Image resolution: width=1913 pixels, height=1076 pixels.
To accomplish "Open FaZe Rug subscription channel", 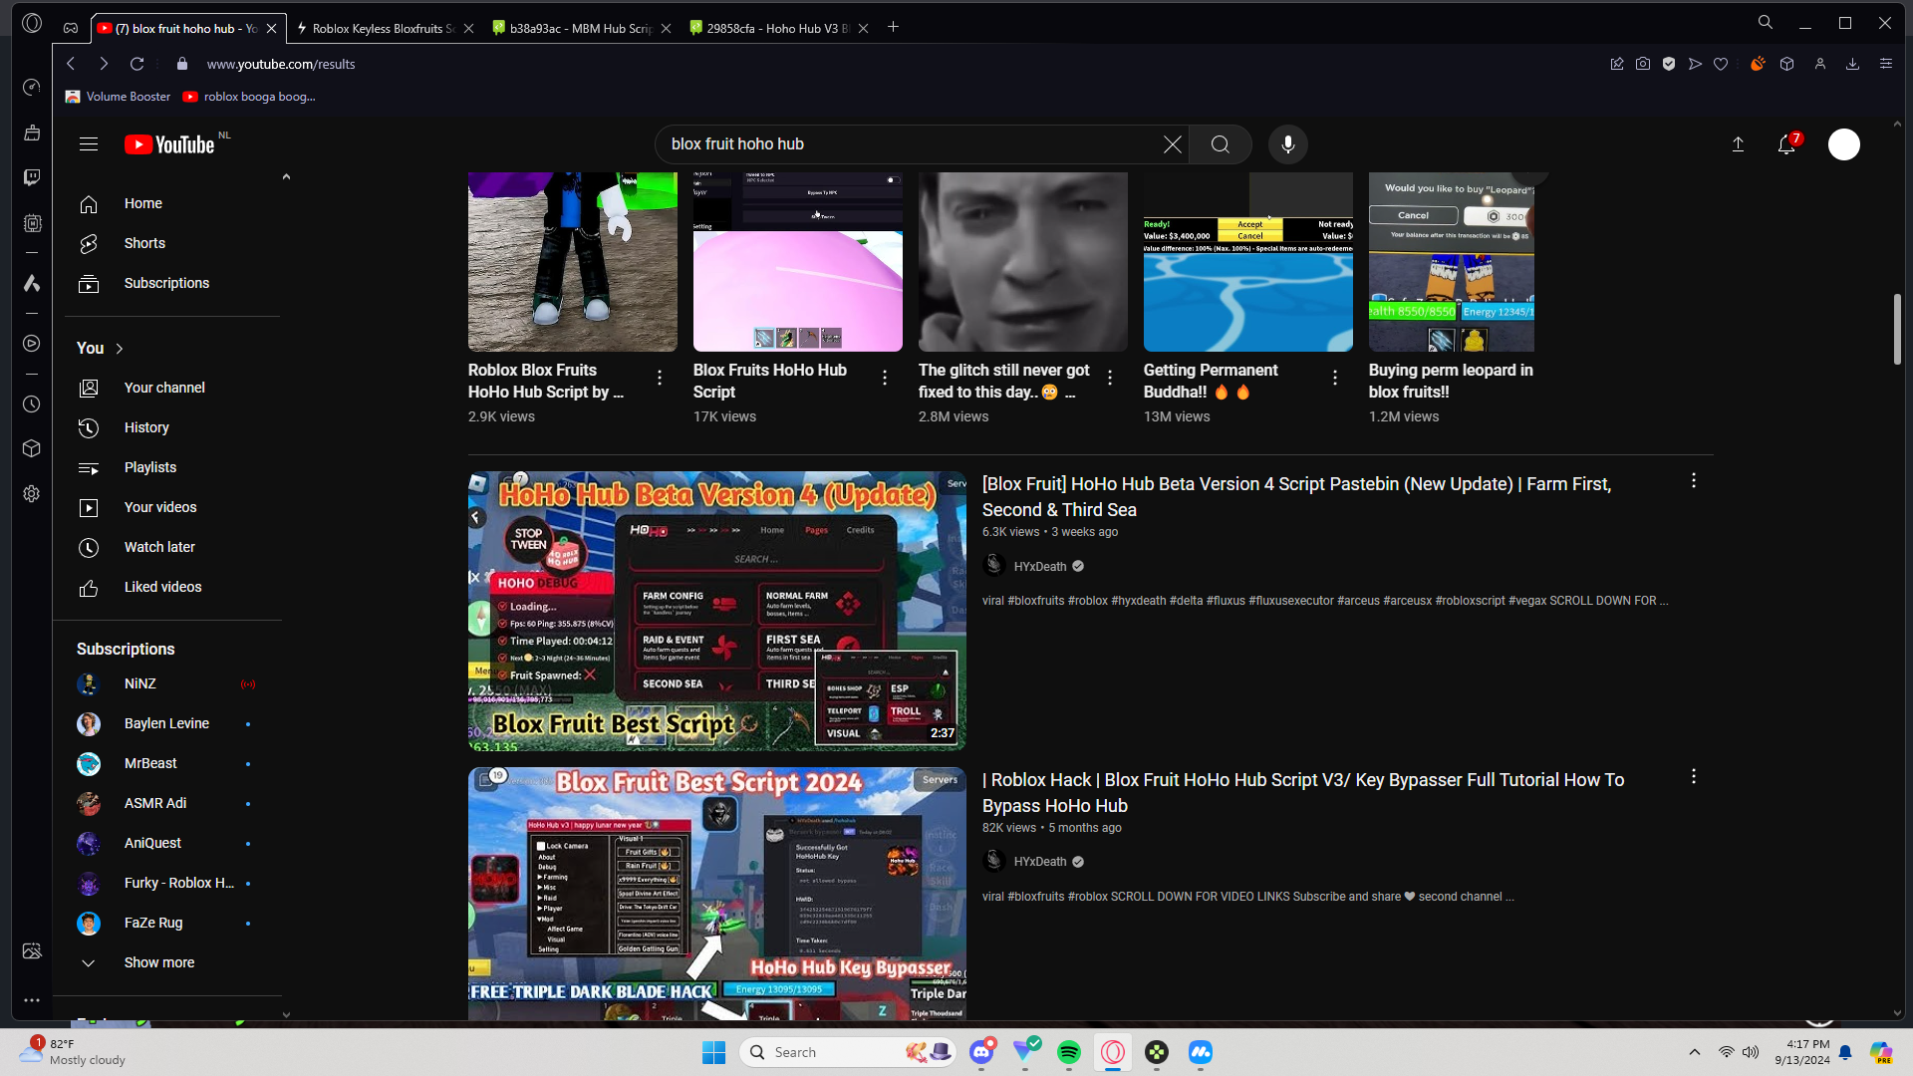I will (153, 923).
